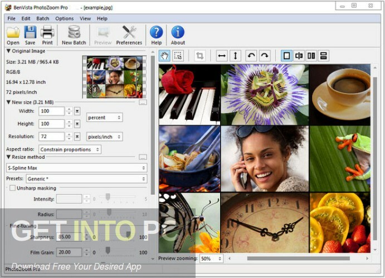Switch to single preview view
The image size is (385, 278).
tap(286, 56)
